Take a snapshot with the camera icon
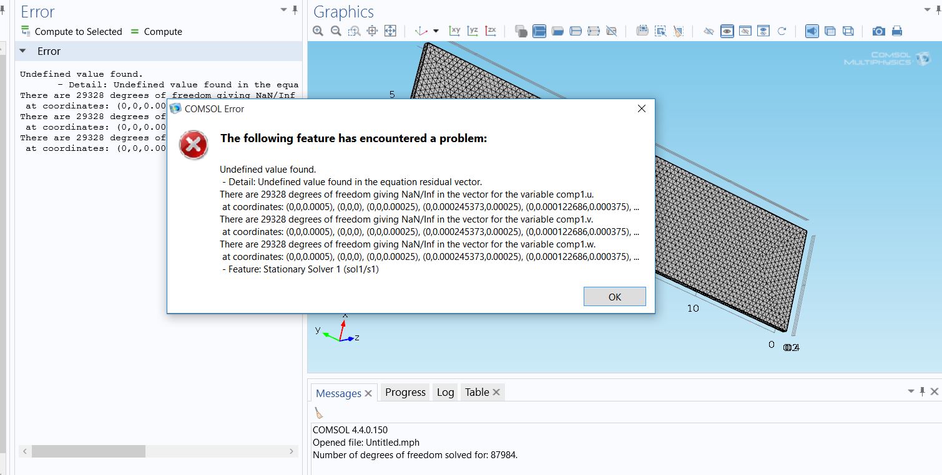Viewport: 942px width, 475px height. pyautogui.click(x=878, y=31)
